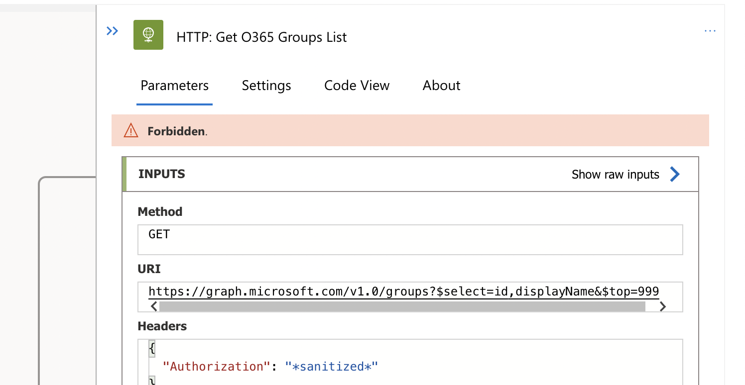
Task: Open the three-dot more options menu
Action: pyautogui.click(x=710, y=31)
